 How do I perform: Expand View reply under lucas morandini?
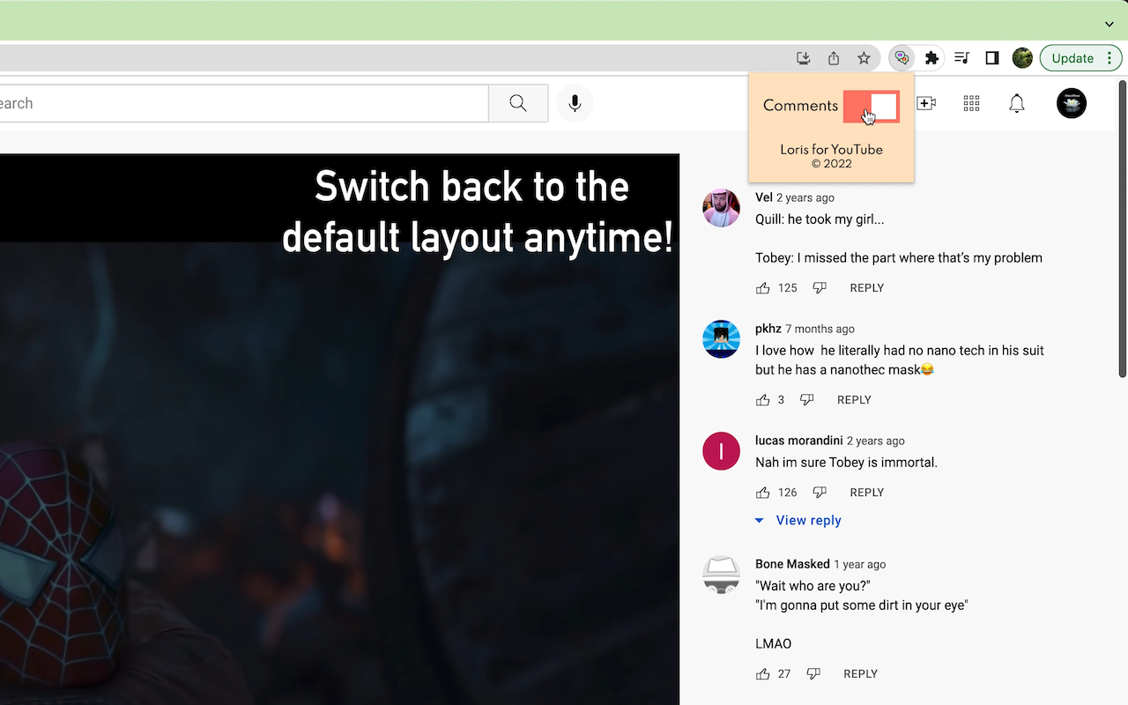[798, 521]
